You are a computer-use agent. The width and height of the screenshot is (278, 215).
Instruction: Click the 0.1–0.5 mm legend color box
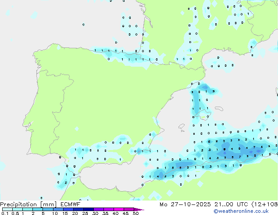(x=7, y=209)
